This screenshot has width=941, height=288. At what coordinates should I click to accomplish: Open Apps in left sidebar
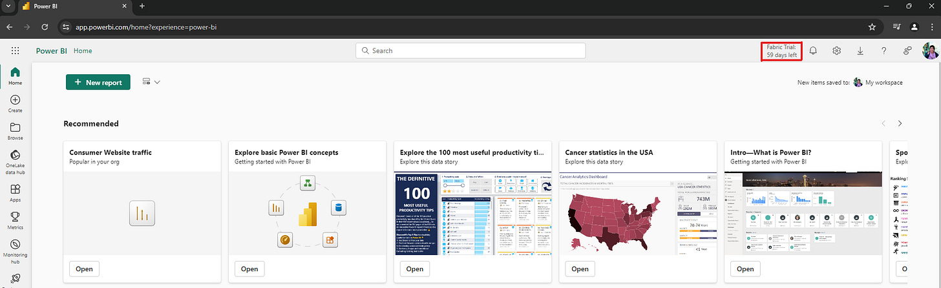pyautogui.click(x=15, y=194)
